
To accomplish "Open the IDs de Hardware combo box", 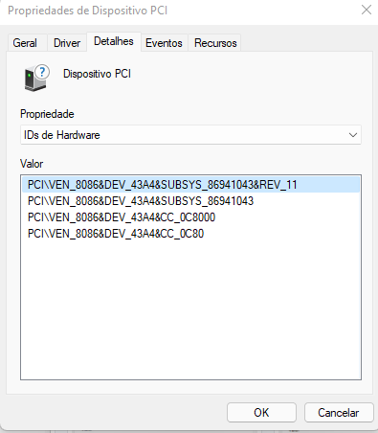I will pos(190,135).
